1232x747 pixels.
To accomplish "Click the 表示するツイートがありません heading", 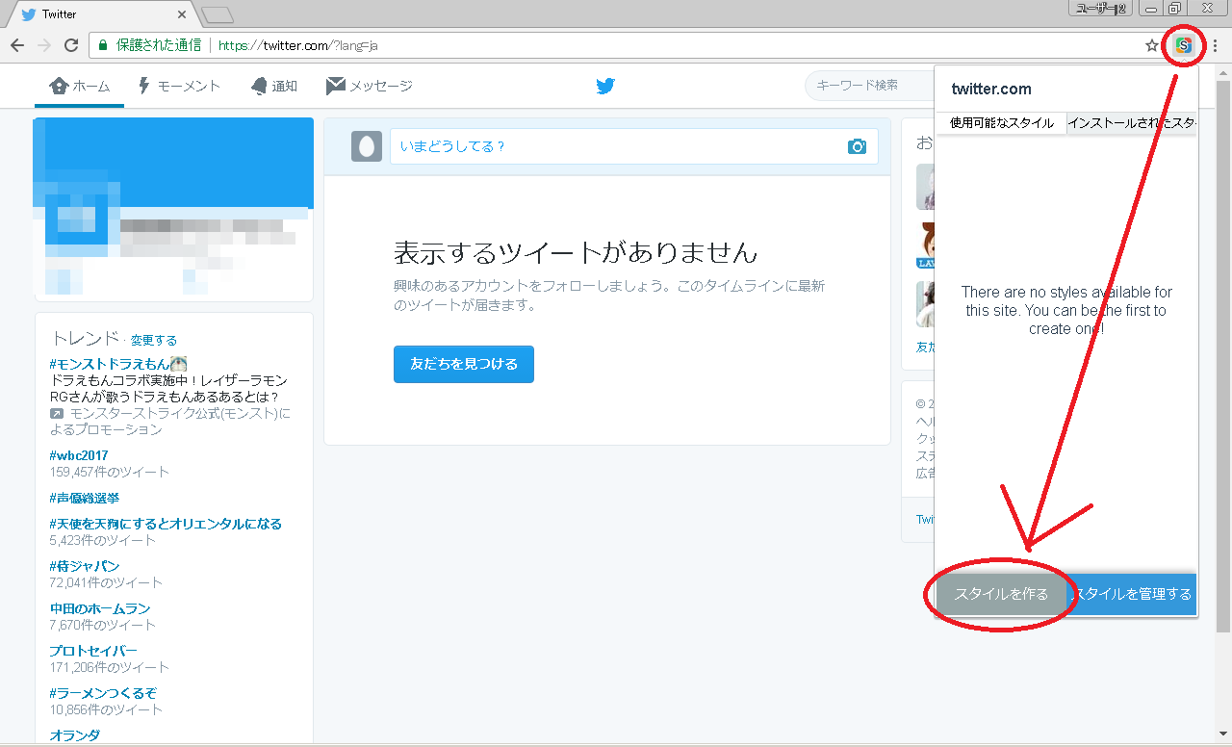I will point(576,252).
